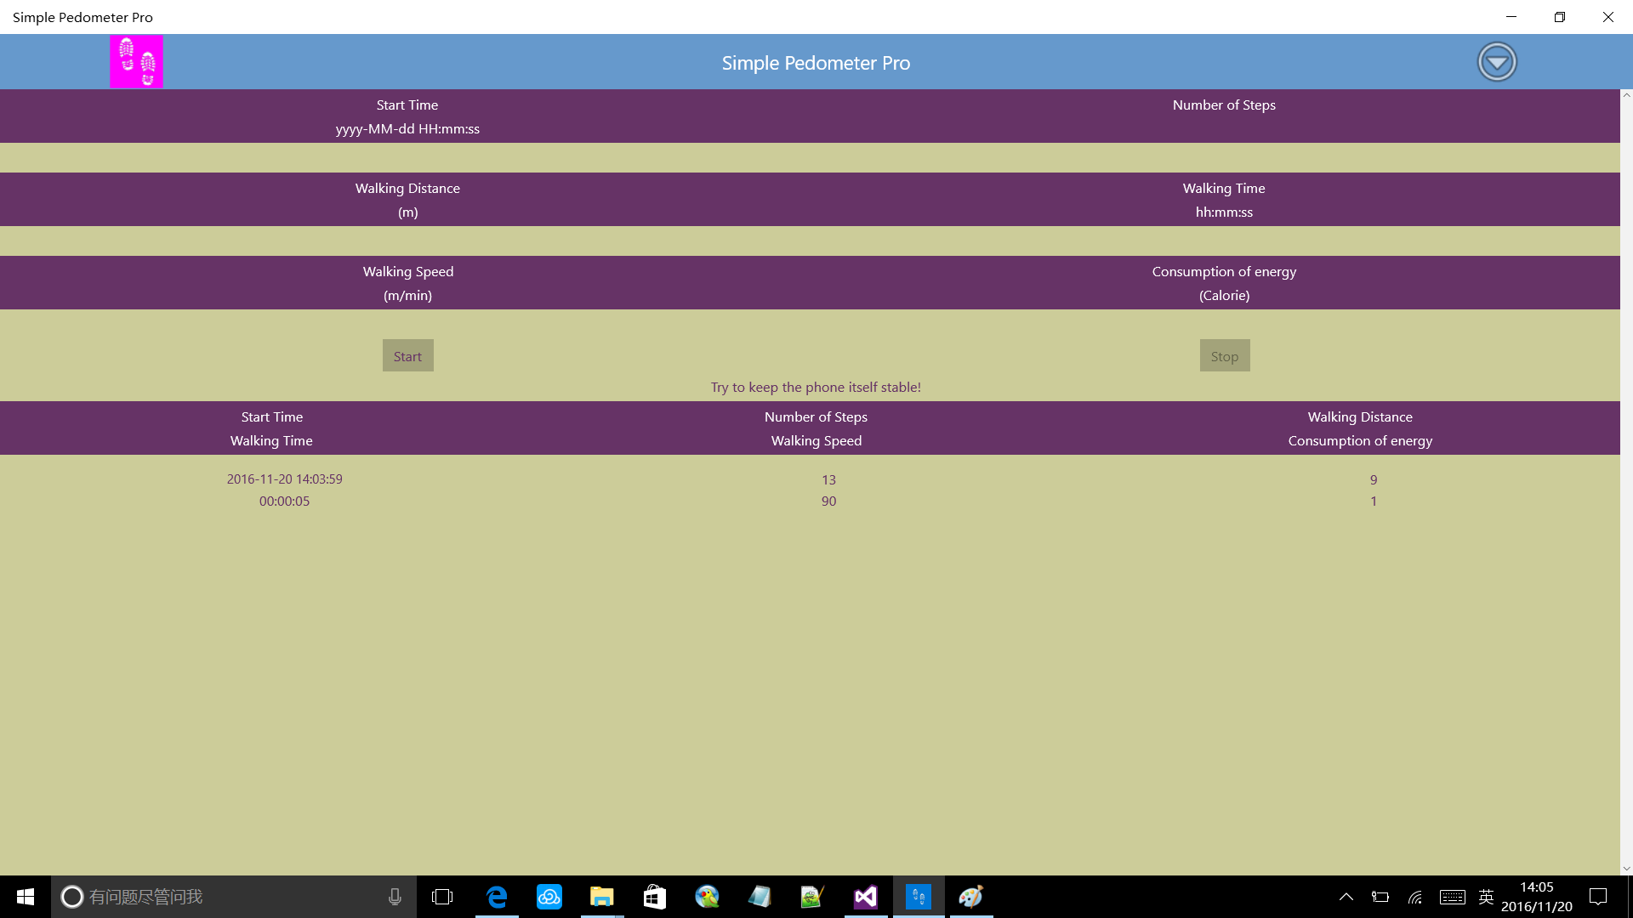Open the circular dropdown arrow menu
The image size is (1633, 918).
tap(1496, 62)
